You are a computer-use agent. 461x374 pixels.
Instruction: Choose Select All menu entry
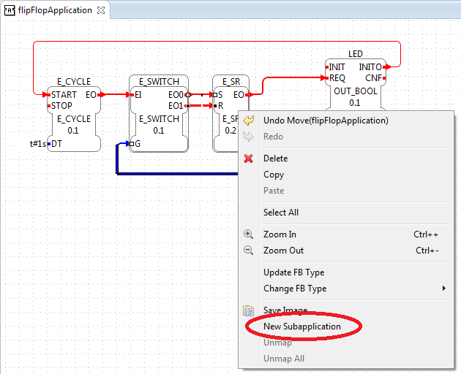pyautogui.click(x=281, y=213)
